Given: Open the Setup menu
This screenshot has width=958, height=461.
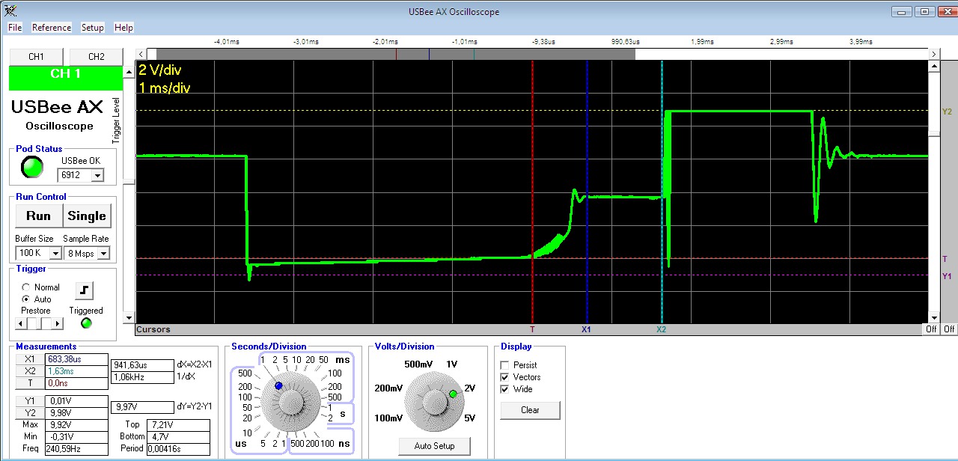Looking at the screenshot, I should [x=92, y=28].
